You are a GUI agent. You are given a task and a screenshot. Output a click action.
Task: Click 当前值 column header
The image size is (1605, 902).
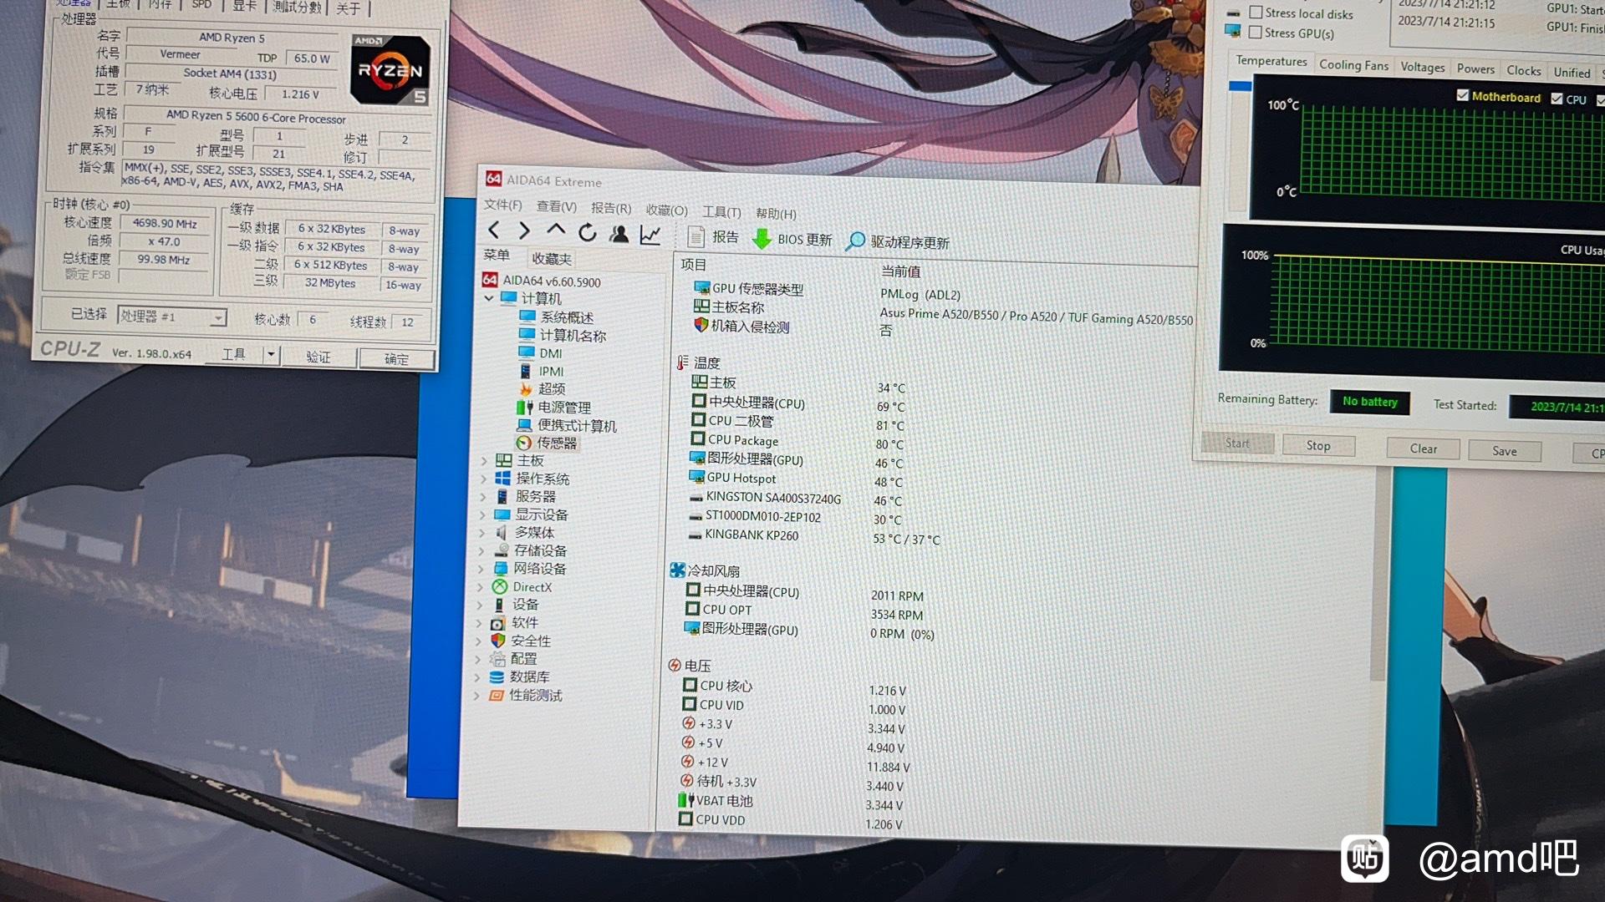point(900,271)
